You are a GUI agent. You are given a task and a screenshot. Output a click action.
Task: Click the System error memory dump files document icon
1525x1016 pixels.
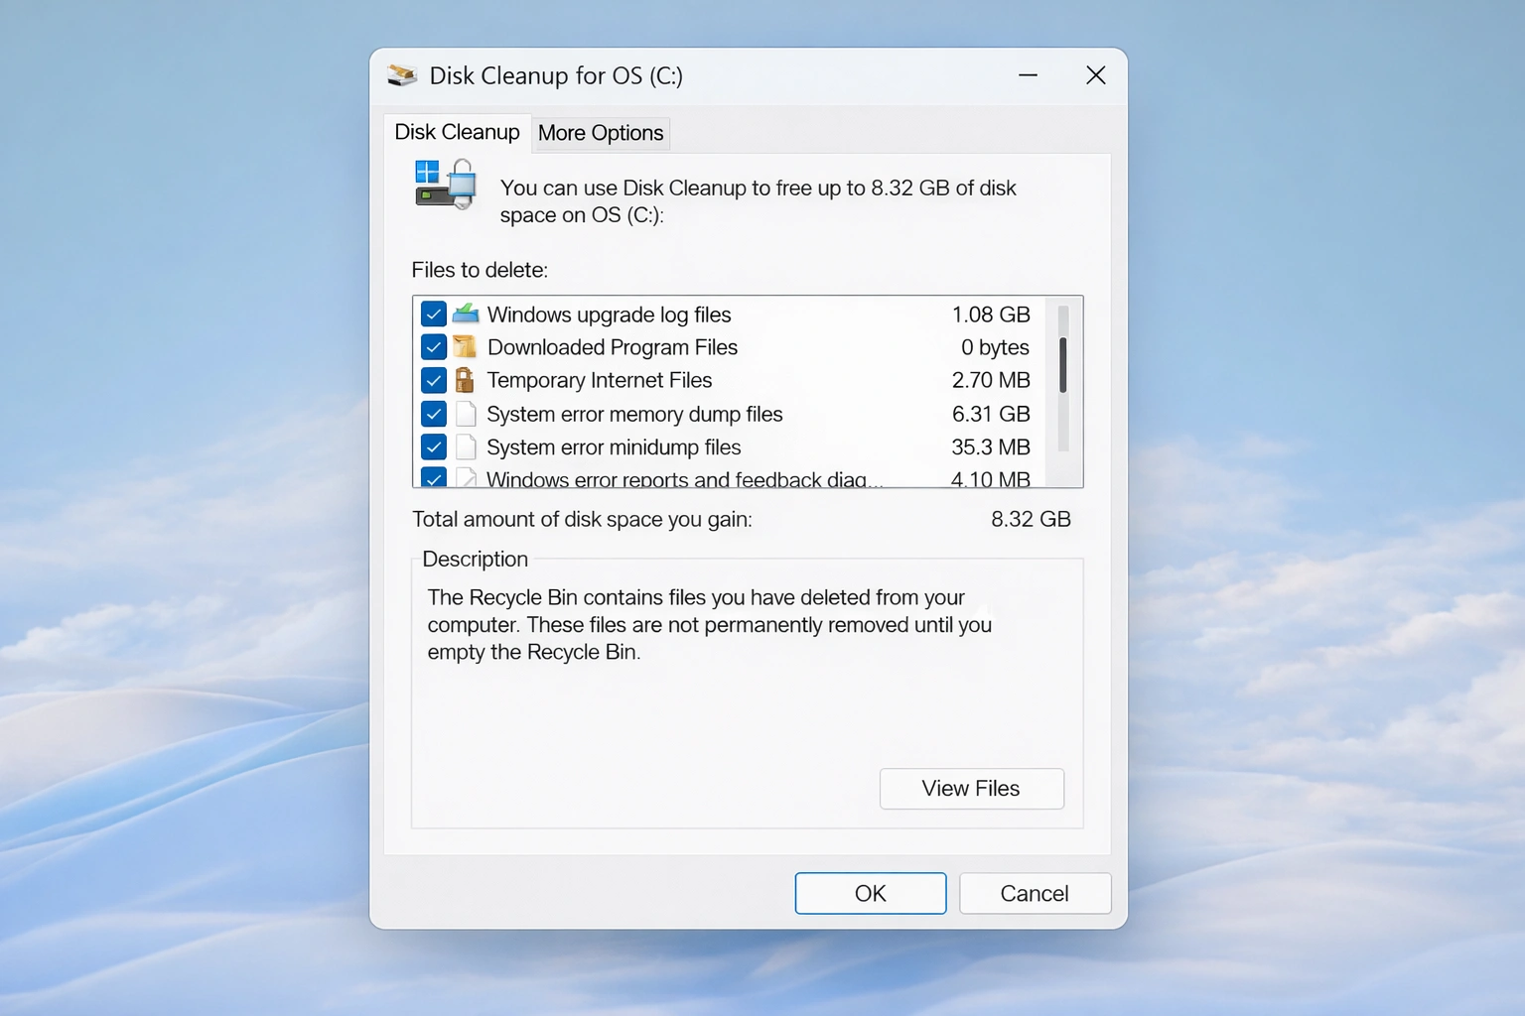click(x=467, y=414)
